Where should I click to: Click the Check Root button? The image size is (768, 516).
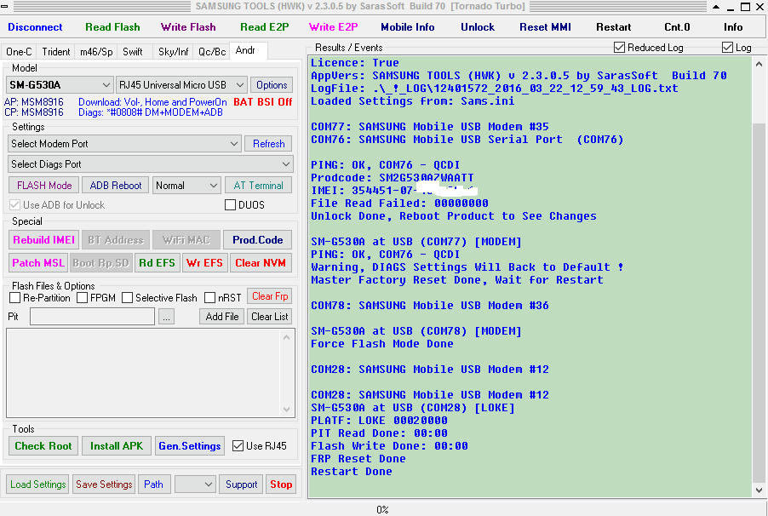point(43,445)
